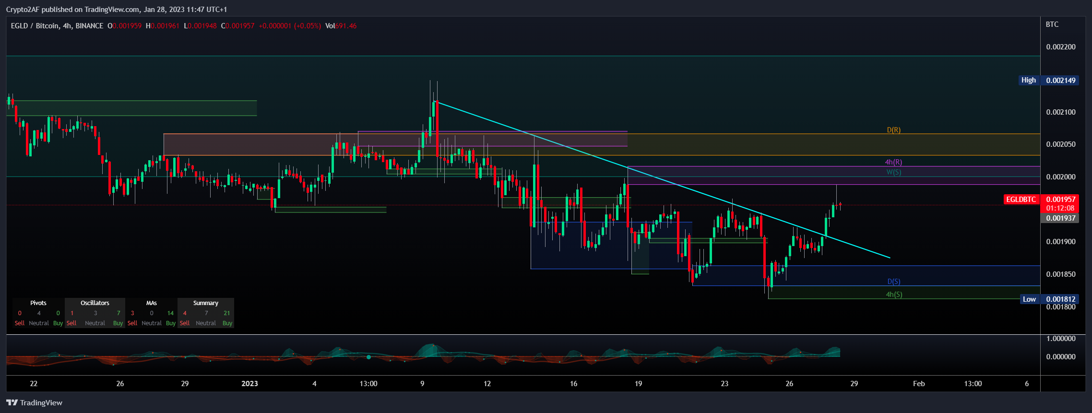Click the close value C0.001957 in legend

pos(237,26)
